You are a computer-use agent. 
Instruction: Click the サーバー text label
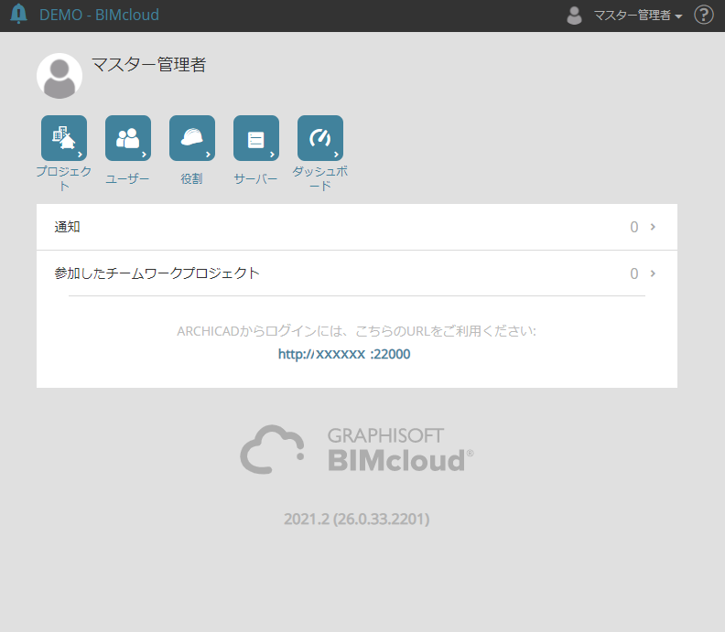point(255,178)
